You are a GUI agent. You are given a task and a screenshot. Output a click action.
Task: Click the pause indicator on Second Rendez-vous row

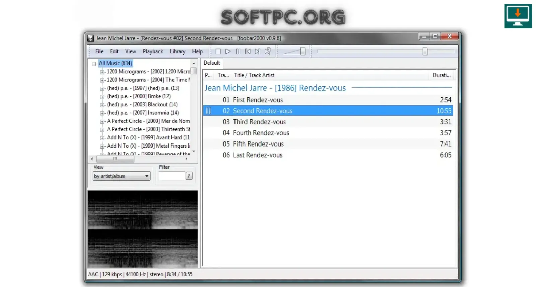[x=208, y=111]
